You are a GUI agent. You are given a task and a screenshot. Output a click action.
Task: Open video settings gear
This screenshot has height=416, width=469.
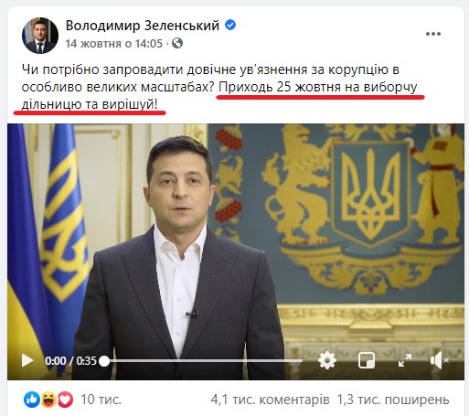(x=327, y=360)
